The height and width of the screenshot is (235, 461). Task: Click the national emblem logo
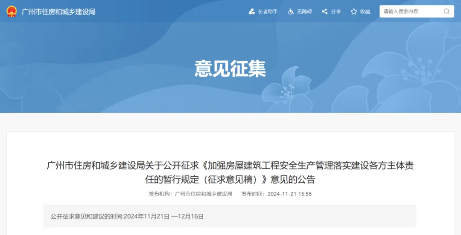(12, 11)
